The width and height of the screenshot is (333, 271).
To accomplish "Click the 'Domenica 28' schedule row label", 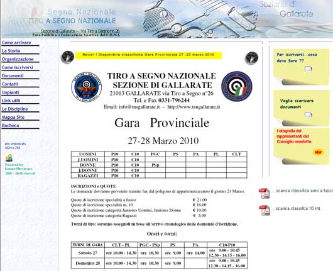I will pyautogui.click(x=88, y=263).
